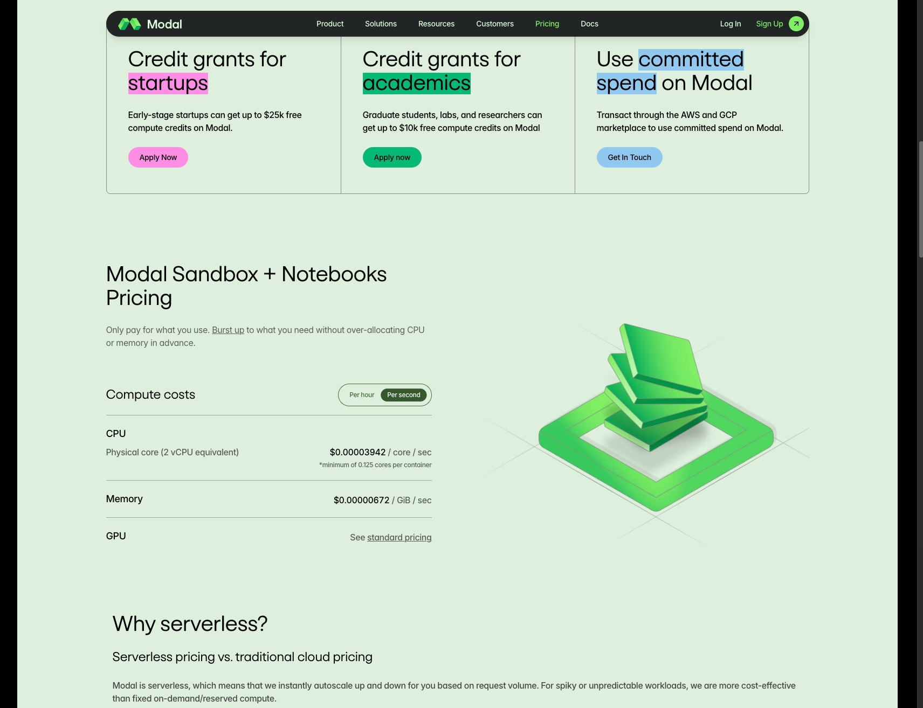The width and height of the screenshot is (923, 708).
Task: Click the highlighted word 'academics'
Action: [417, 83]
